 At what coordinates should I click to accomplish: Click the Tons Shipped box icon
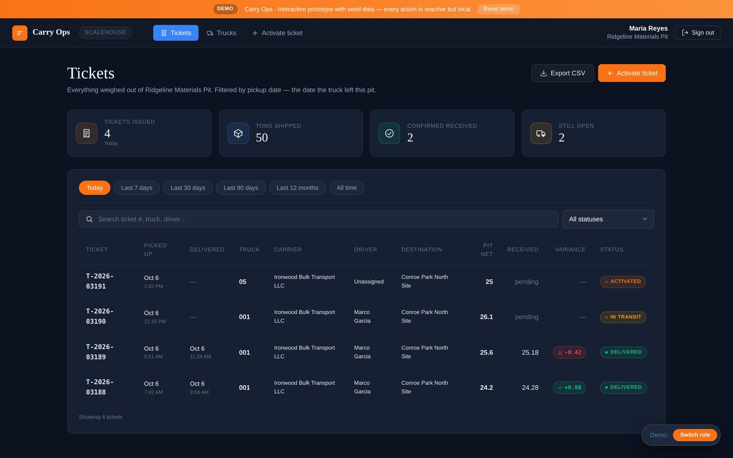(x=238, y=133)
